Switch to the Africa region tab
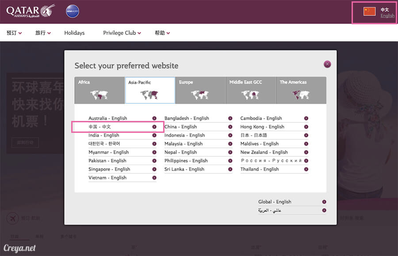Viewport: 398px width, 256px height. pos(99,90)
